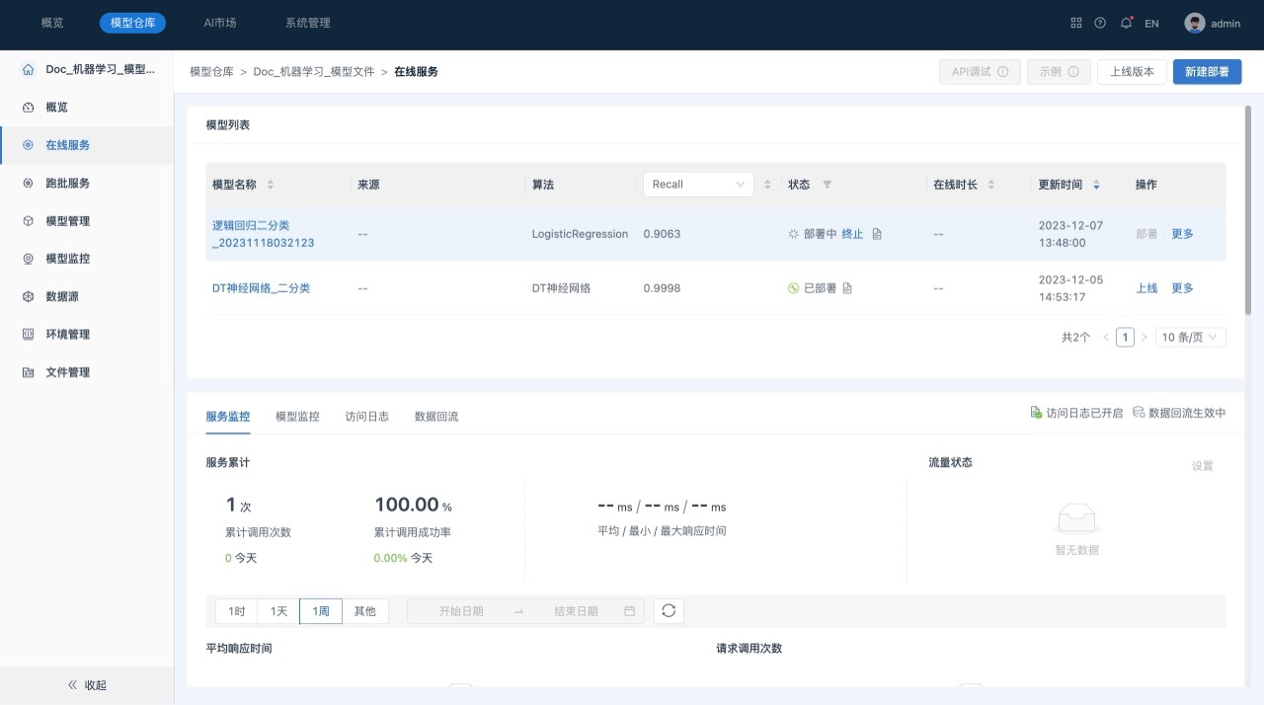Open 更多 menu for DT神经网络_二分类
Image resolution: width=1264 pixels, height=705 pixels.
[1182, 288]
